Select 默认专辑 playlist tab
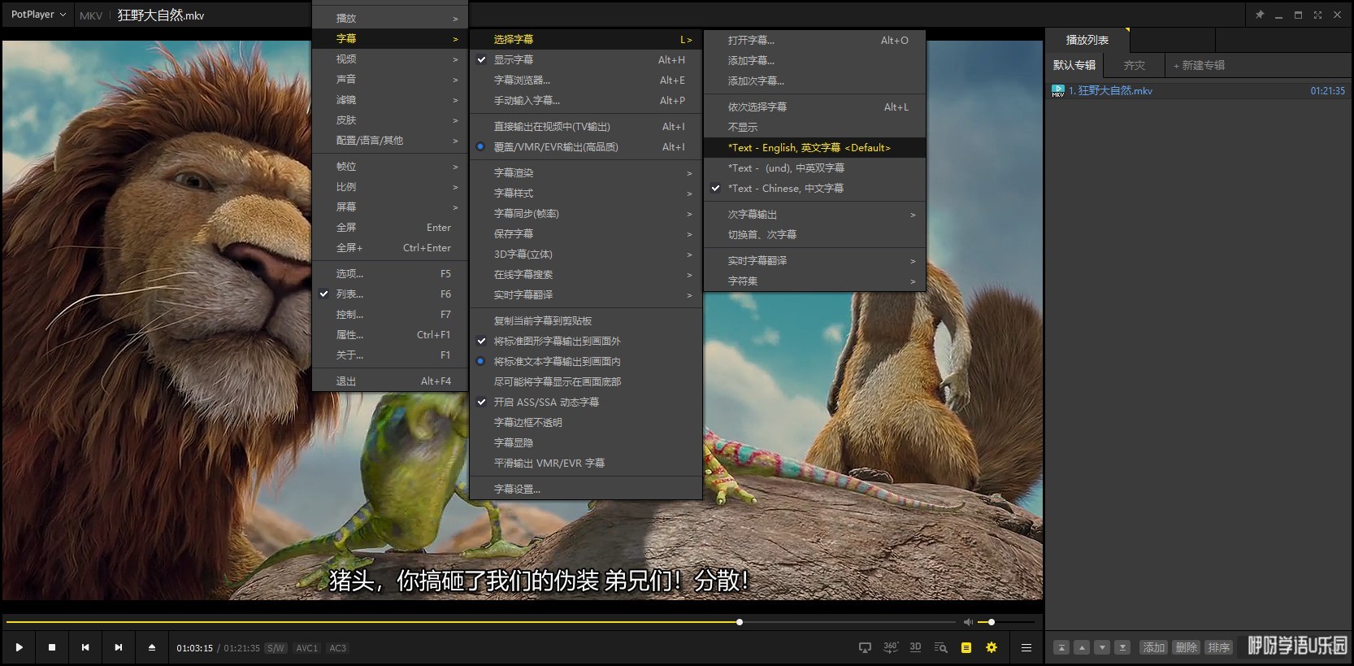Screen dimensions: 1354x666 (x=1074, y=65)
